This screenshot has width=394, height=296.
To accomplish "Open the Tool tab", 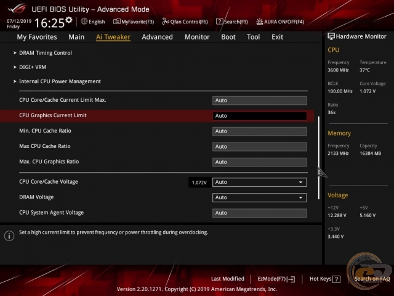I will pos(253,37).
